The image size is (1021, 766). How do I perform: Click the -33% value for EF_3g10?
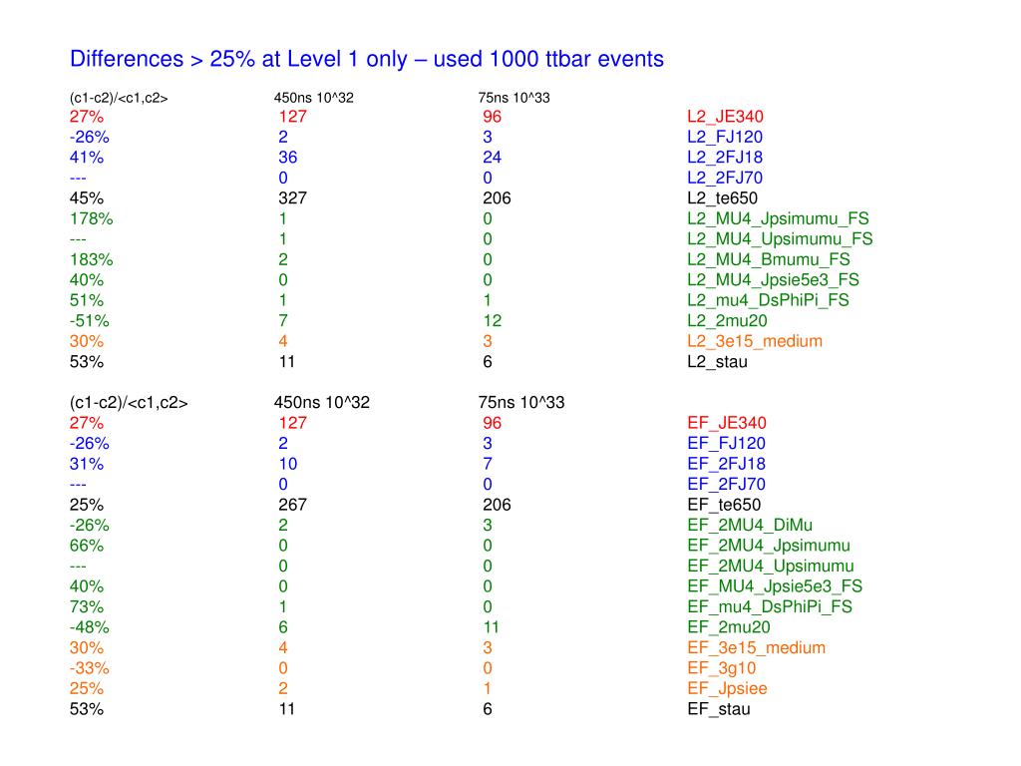click(89, 668)
